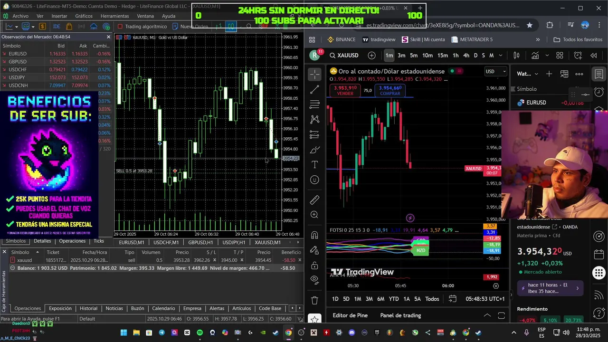Open watchlist advanced view table icon
This screenshot has height=342, width=608.
(564, 74)
